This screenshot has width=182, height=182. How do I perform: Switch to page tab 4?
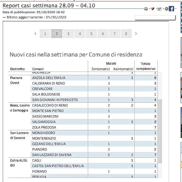tap(80, 34)
